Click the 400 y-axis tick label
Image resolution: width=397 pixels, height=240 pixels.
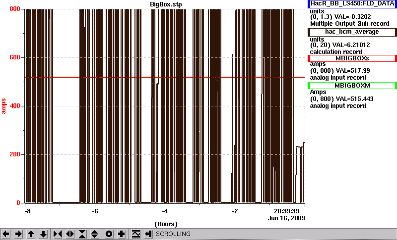tap(15, 106)
